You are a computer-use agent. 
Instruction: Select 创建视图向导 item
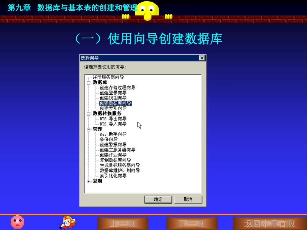point(113,98)
